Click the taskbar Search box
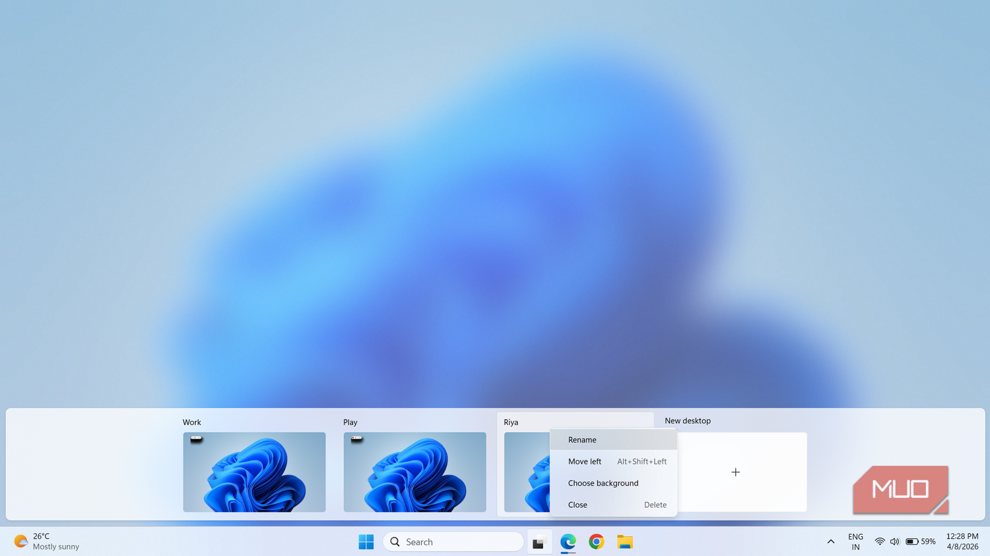 click(453, 541)
